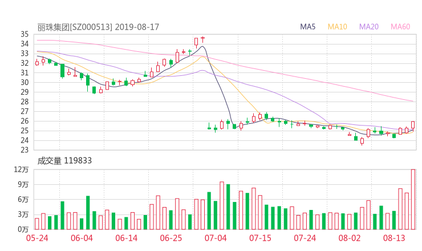Toggle the MA10 moving average legend
The width and height of the screenshot is (422, 251).
point(338,27)
